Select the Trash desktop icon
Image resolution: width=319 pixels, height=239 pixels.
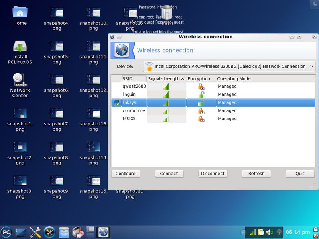pyautogui.click(x=167, y=15)
